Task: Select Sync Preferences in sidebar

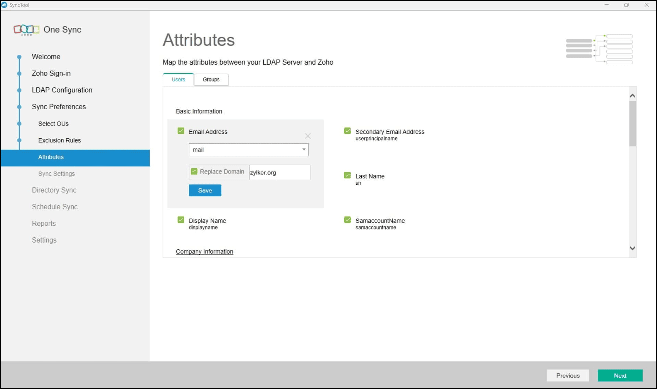Action: click(x=59, y=107)
